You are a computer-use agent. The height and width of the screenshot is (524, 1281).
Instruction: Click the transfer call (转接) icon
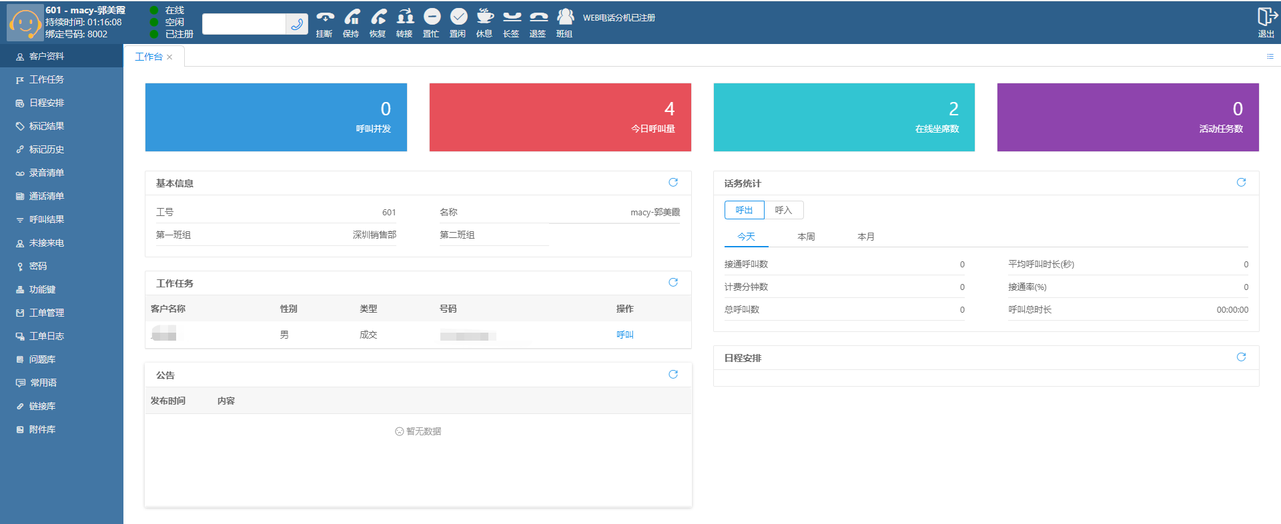tap(405, 17)
